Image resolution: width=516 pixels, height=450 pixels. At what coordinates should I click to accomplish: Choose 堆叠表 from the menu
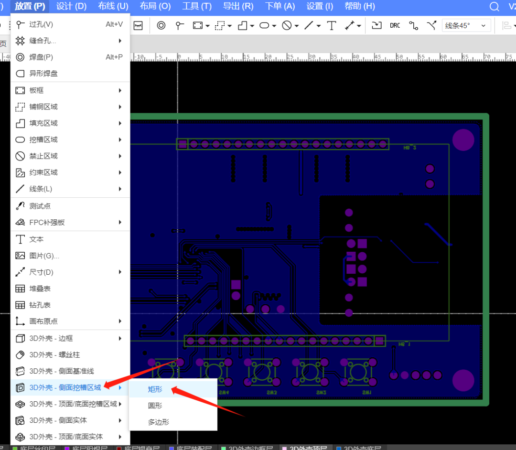[x=70, y=289]
